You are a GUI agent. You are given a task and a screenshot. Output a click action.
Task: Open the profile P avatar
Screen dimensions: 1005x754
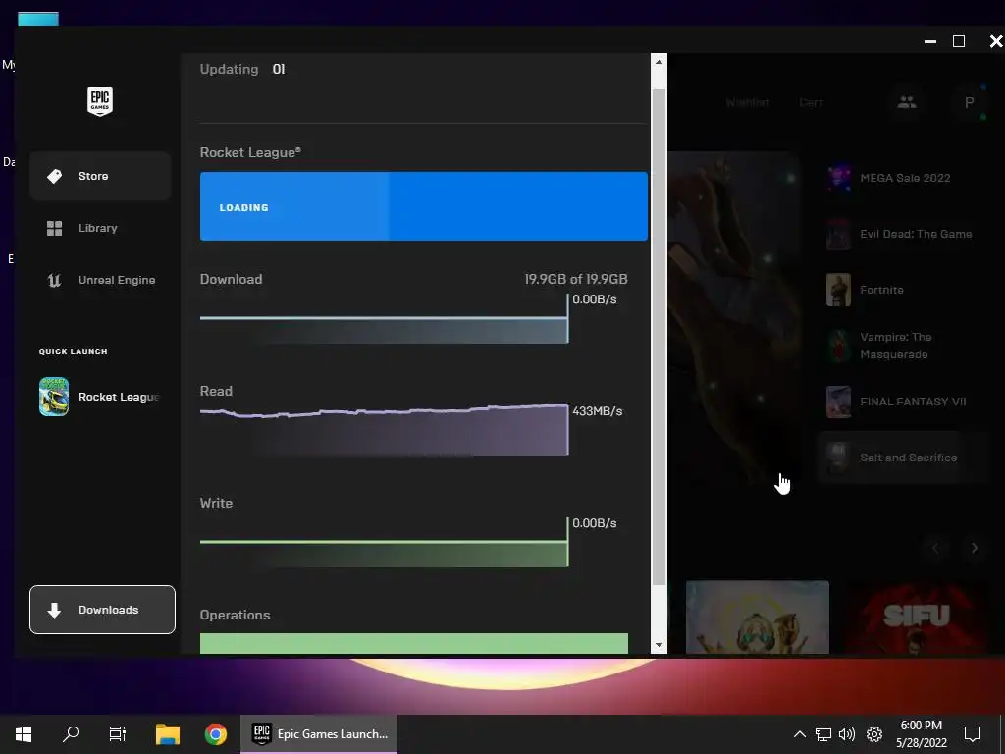click(969, 102)
